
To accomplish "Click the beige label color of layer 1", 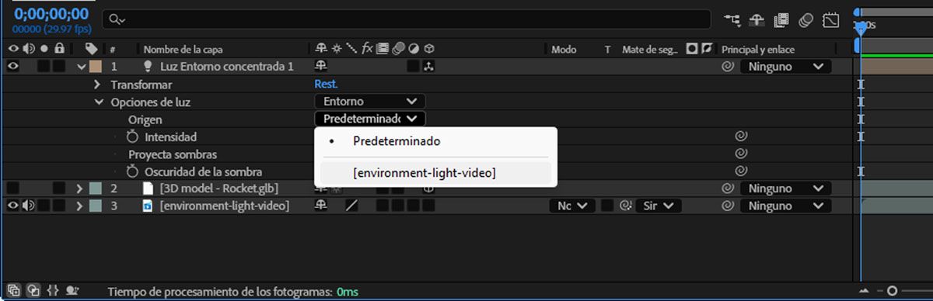I will [x=96, y=67].
